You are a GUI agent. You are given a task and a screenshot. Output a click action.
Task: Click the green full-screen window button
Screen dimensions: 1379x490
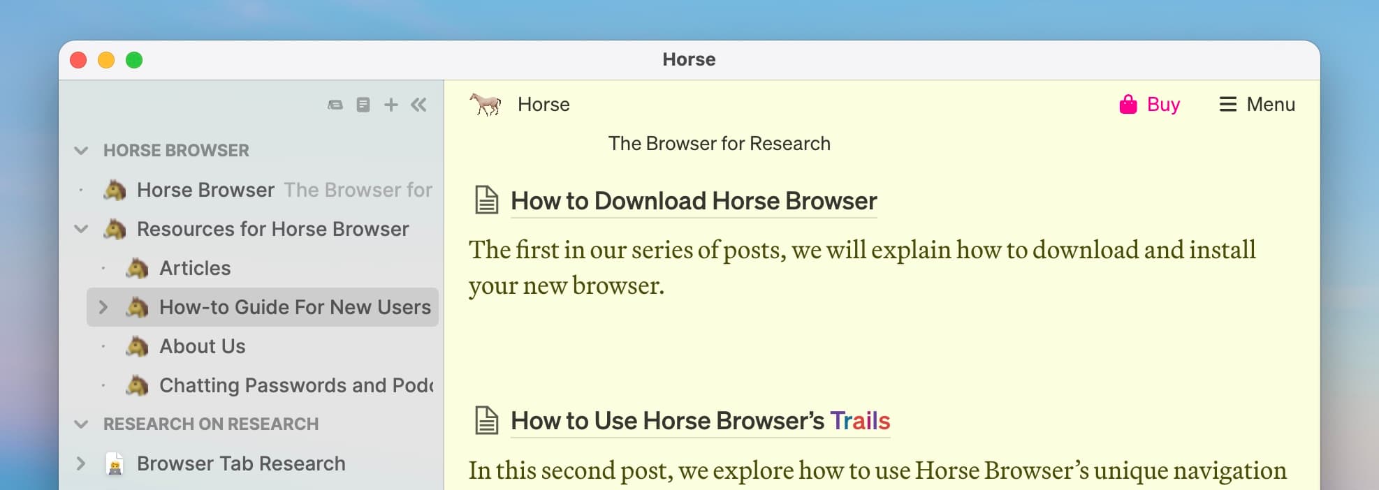click(134, 60)
